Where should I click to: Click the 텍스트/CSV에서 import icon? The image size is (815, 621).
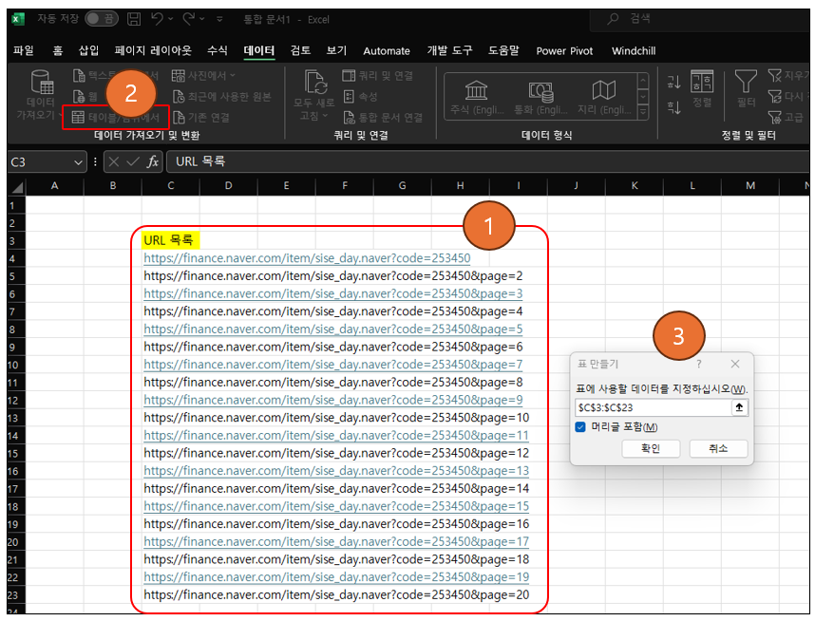(x=79, y=76)
